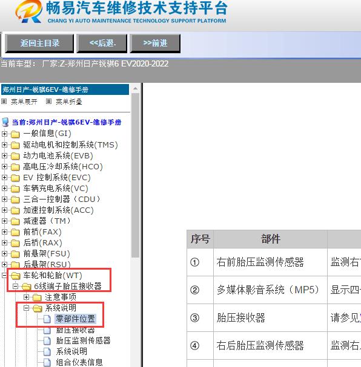Screen dimensions: 361x367
Task: Expand the 高电压冷却系统(HCO) node
Action: point(4,166)
